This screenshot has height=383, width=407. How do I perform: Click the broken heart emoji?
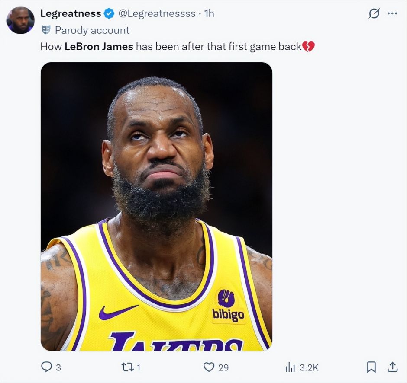tap(308, 46)
